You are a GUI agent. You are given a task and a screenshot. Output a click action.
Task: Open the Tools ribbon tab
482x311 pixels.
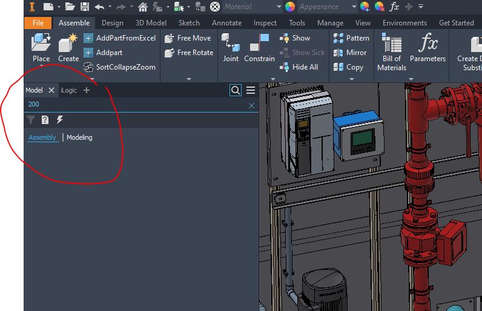click(x=297, y=23)
